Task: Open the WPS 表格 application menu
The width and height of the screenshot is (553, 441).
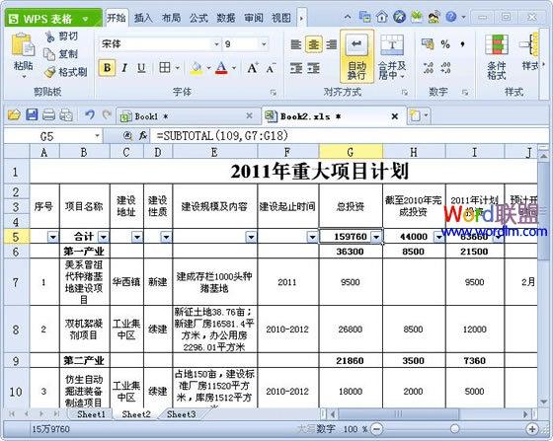Action: (x=53, y=19)
